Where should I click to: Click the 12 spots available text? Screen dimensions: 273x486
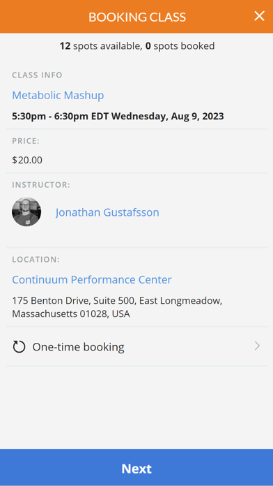pyautogui.click(x=101, y=46)
